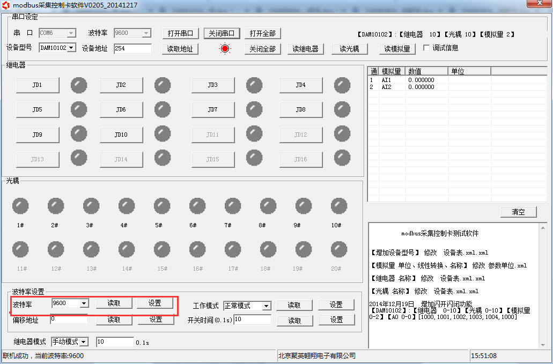Image resolution: width=553 pixels, height=364 pixels.
Task: Click optocoupler indicator 1#
Action: point(20,206)
